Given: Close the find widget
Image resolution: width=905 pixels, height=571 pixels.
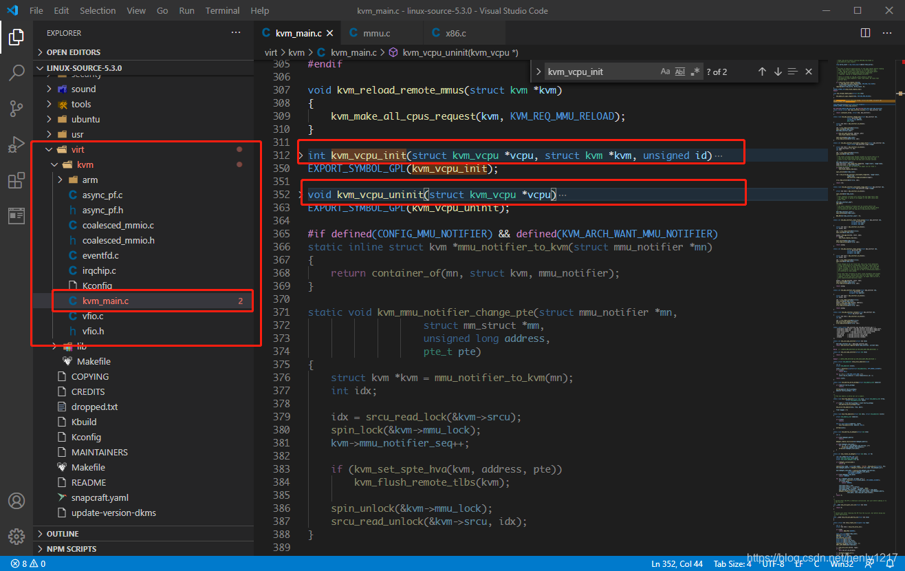Looking at the screenshot, I should coord(809,72).
